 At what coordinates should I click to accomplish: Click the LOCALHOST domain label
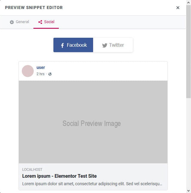click(32, 170)
